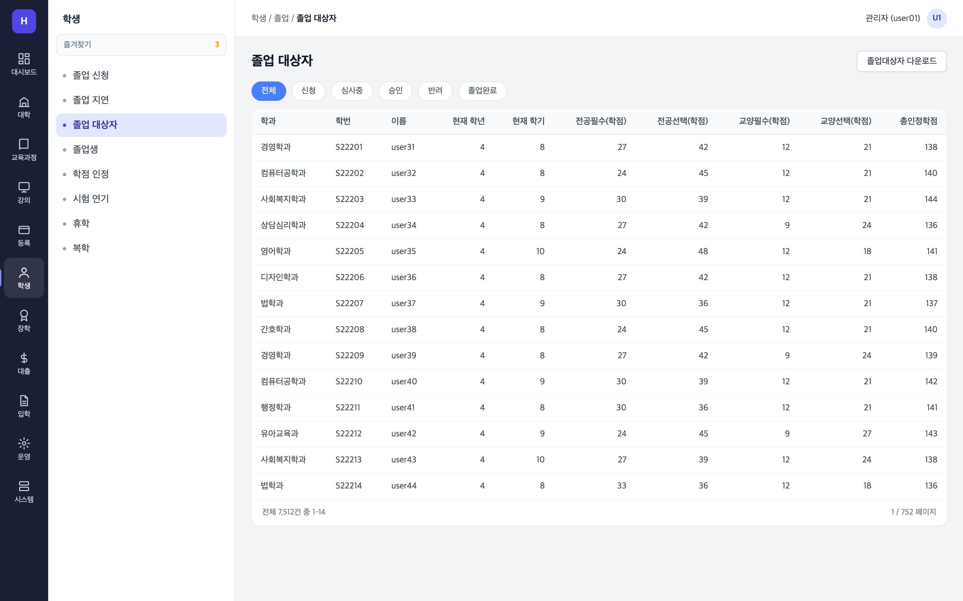Open 학점 인정 menu item

pos(141,174)
